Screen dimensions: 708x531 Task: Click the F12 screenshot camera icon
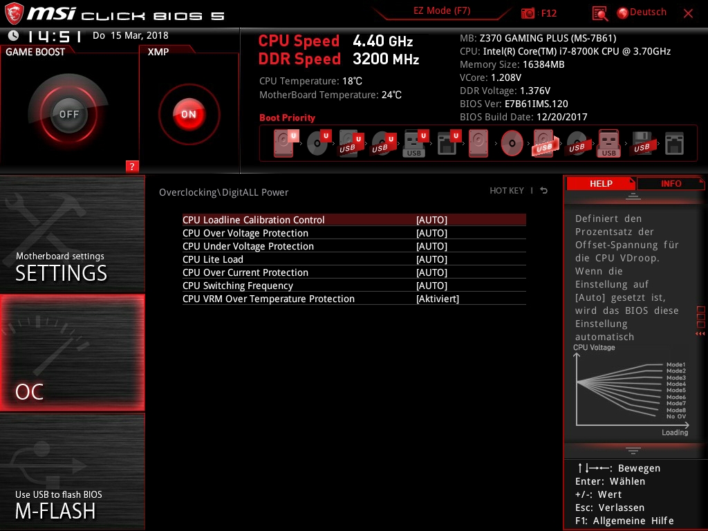click(528, 13)
